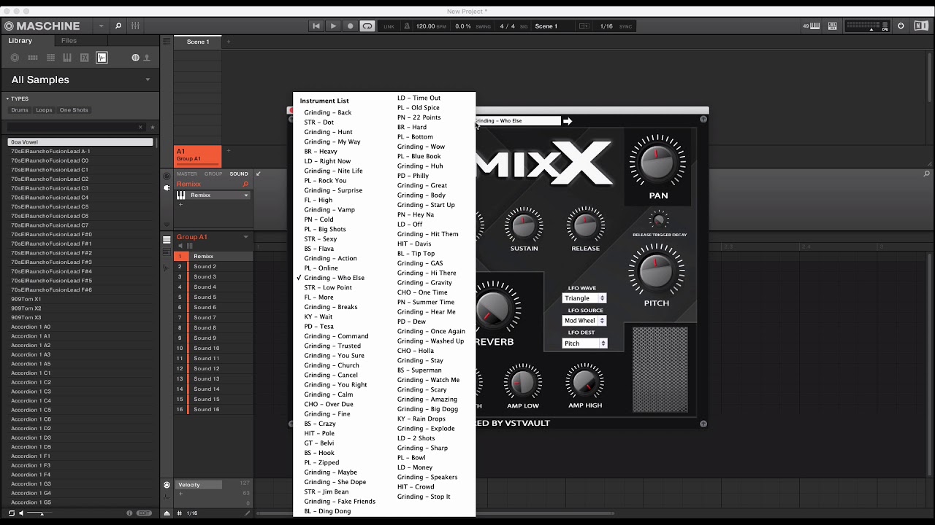Select the Groups type icon in Library

33,58
